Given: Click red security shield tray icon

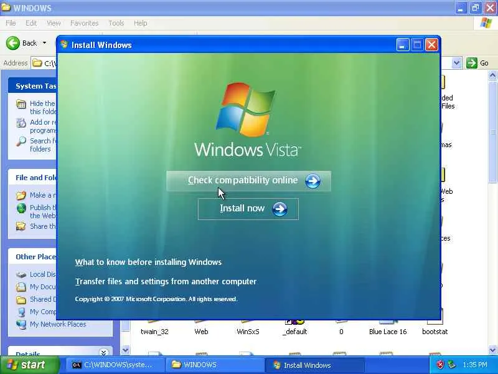Looking at the screenshot, I should click(x=440, y=365).
